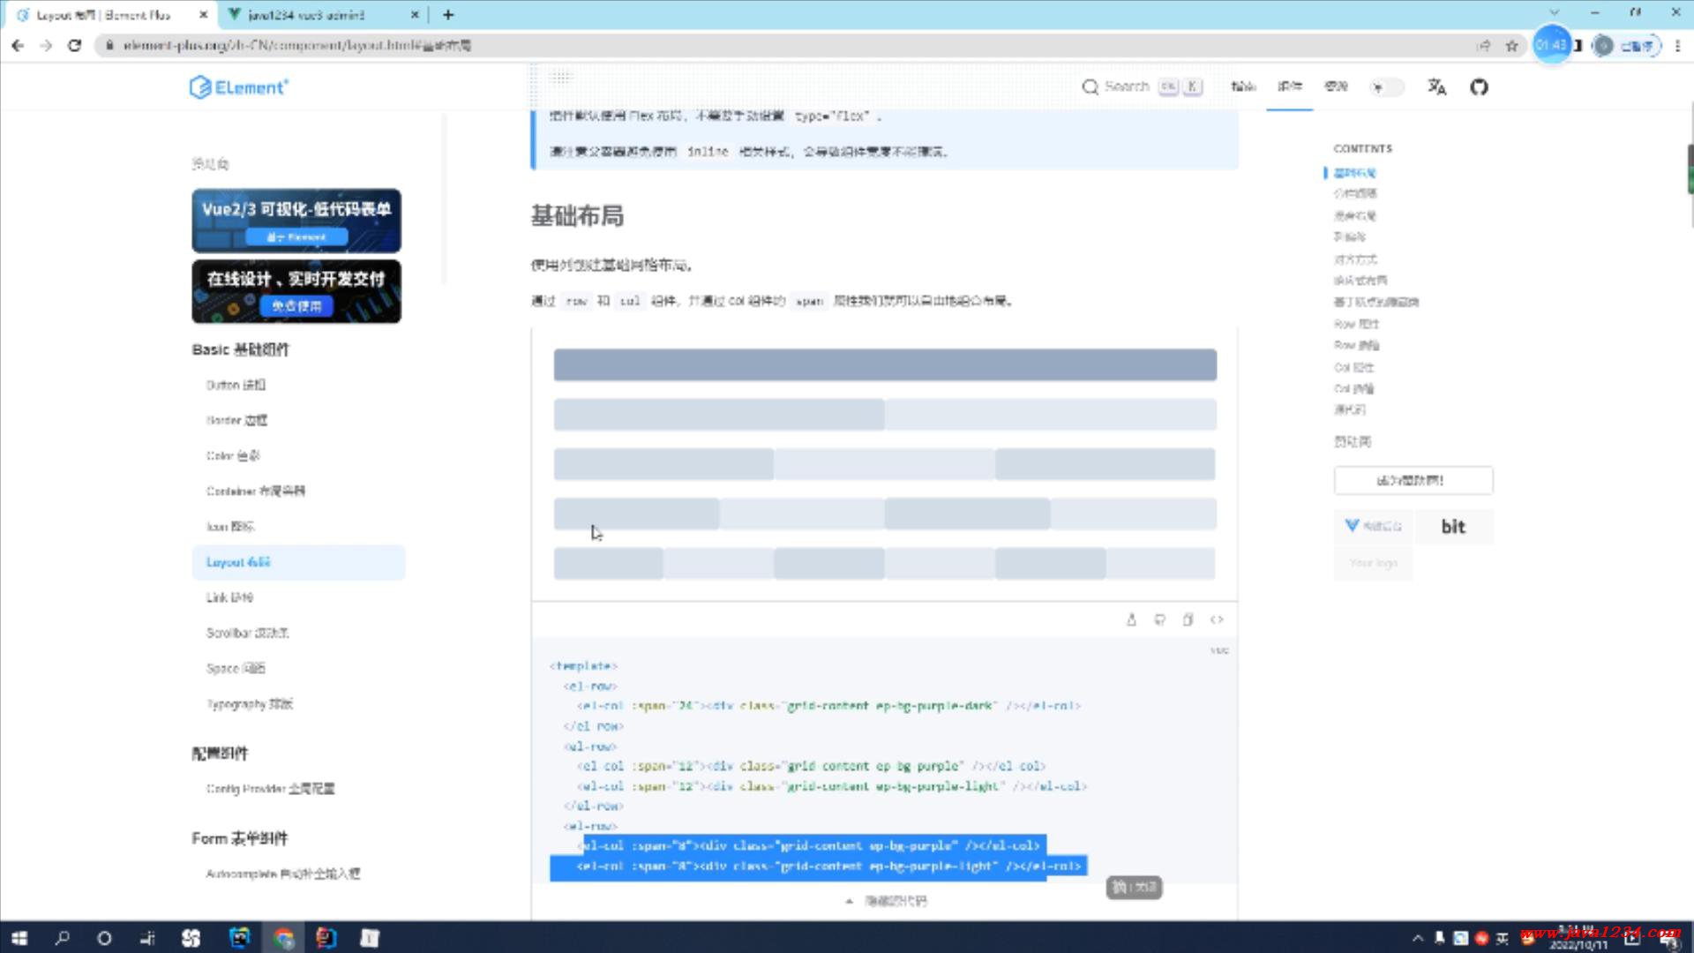Open the Icon sidebar item
The image size is (1694, 953).
(x=229, y=526)
